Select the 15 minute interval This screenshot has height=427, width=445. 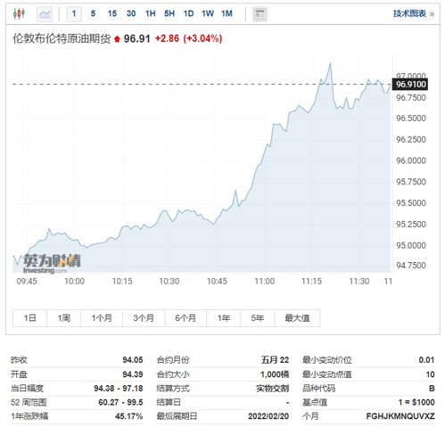112,13
